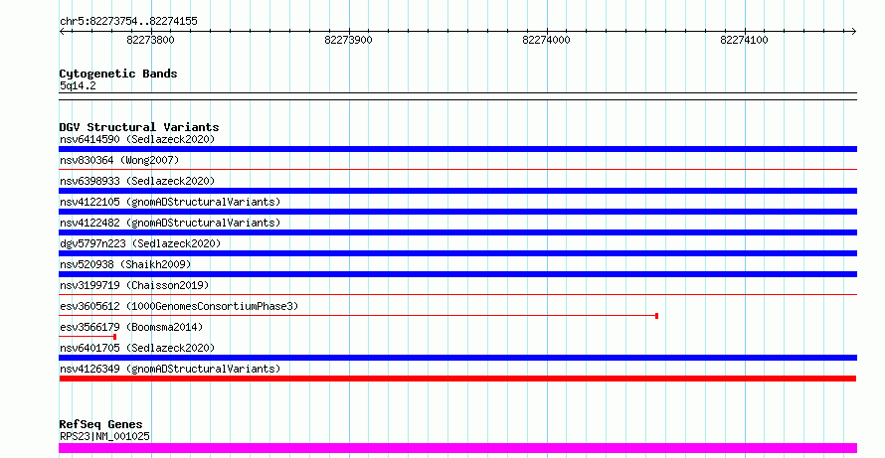Click the red end marker of esv3605612
Screen dimensions: 885x458
[x=657, y=316]
